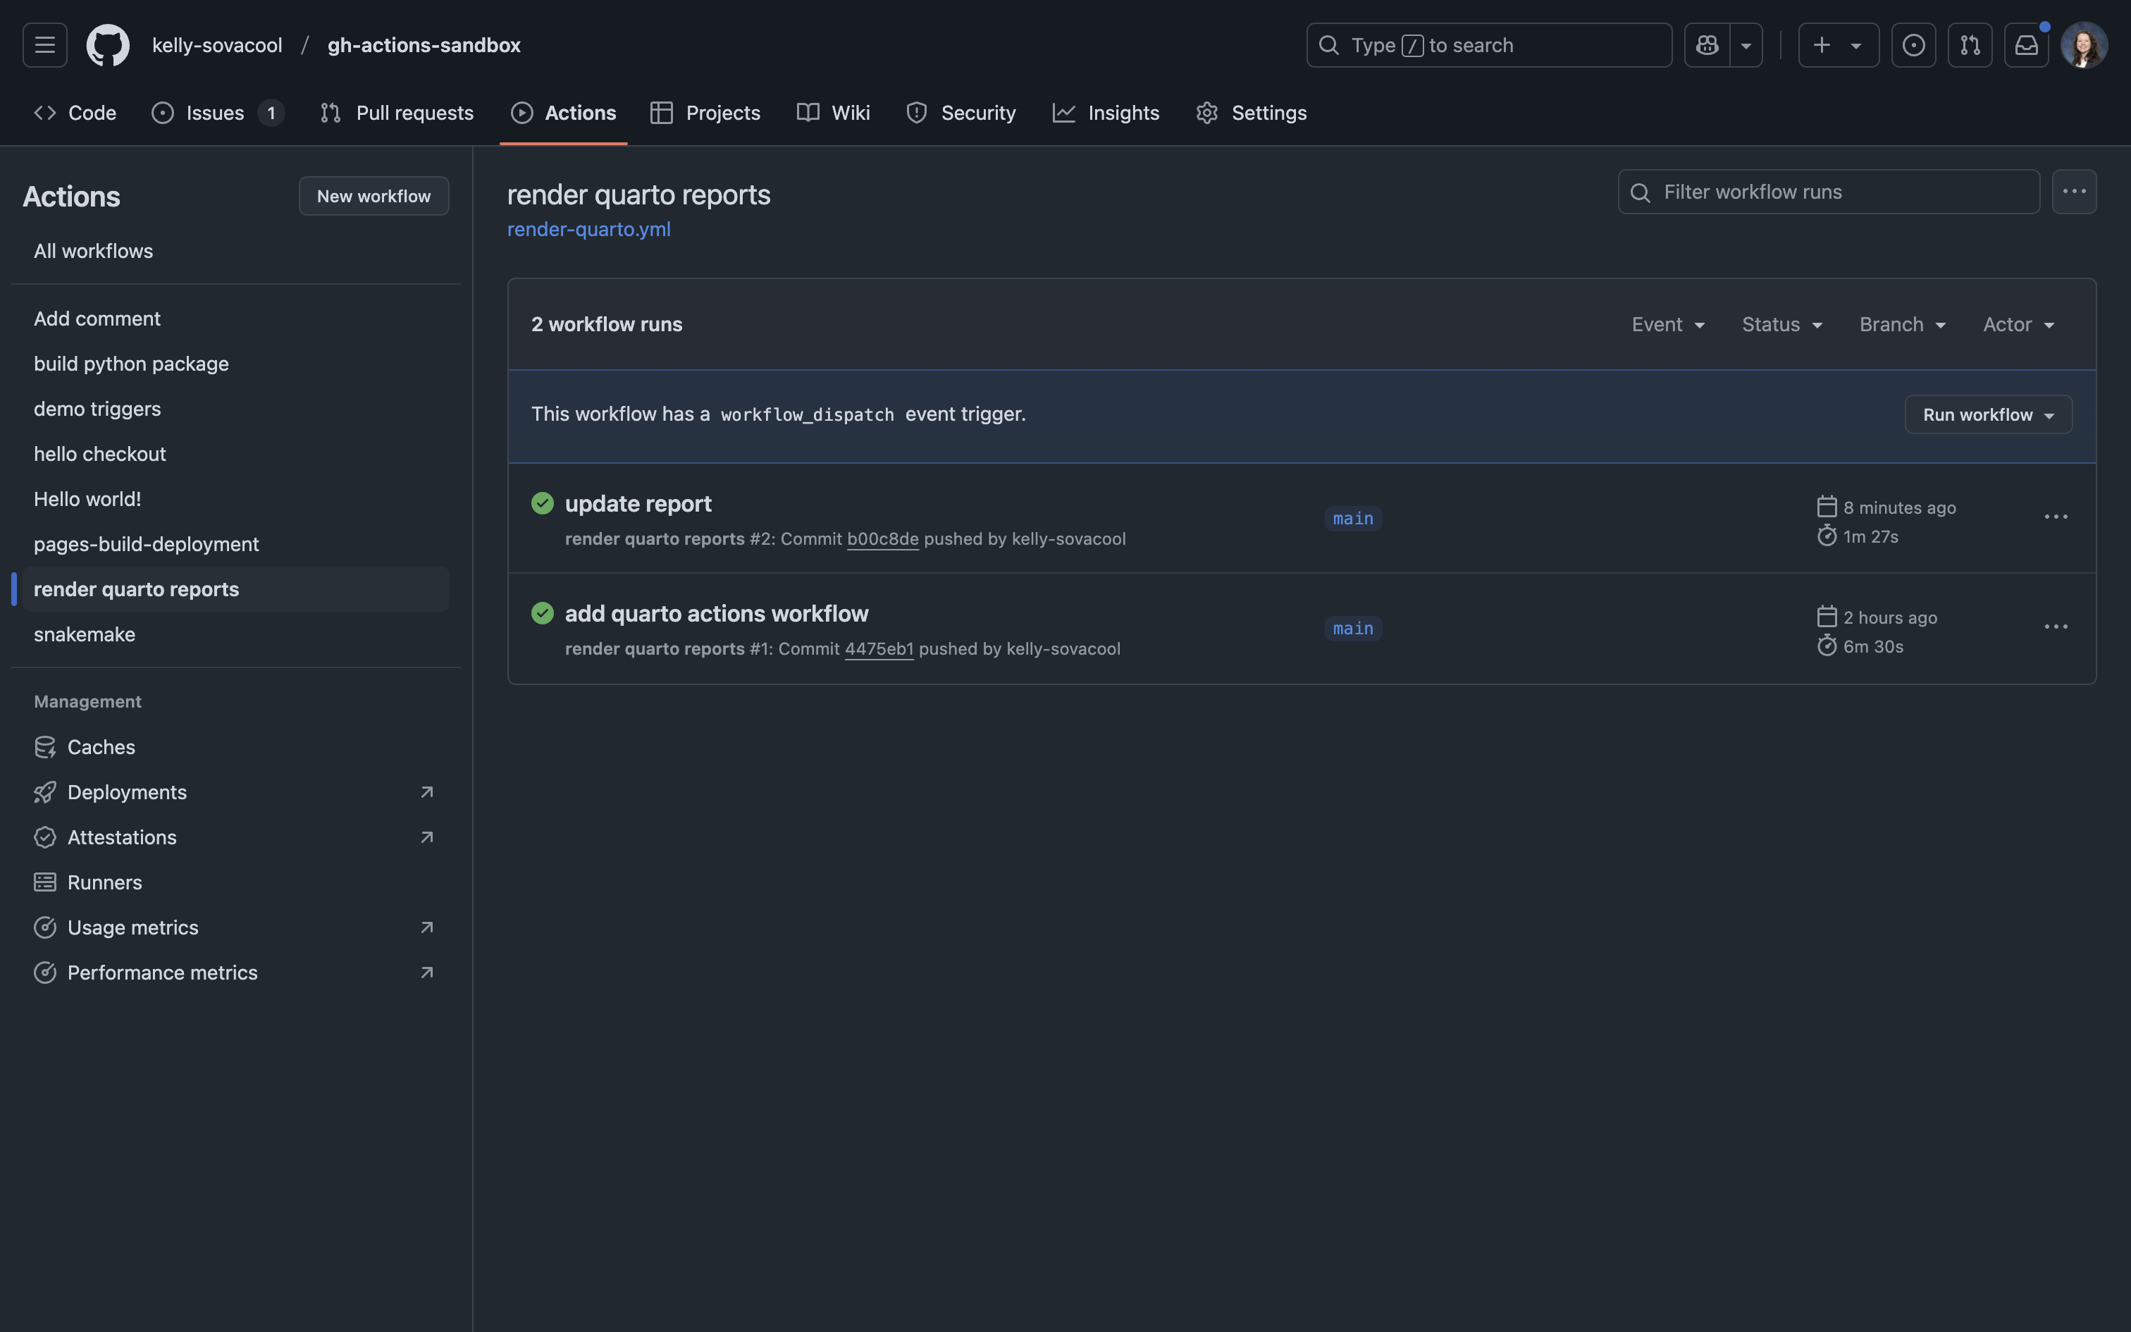Open three-dot menu for update report run
Screen dimensions: 2131x1332
point(2056,517)
